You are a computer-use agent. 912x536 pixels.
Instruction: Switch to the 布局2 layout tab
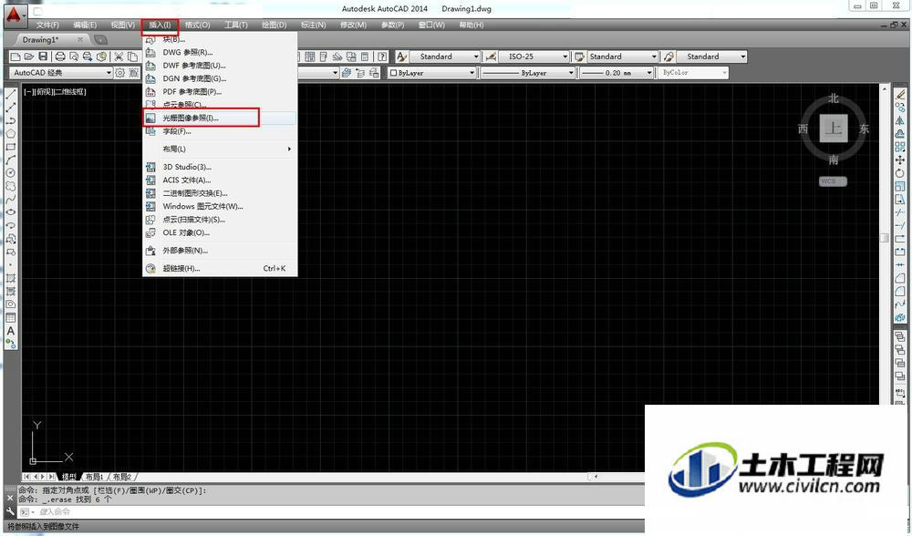122,477
